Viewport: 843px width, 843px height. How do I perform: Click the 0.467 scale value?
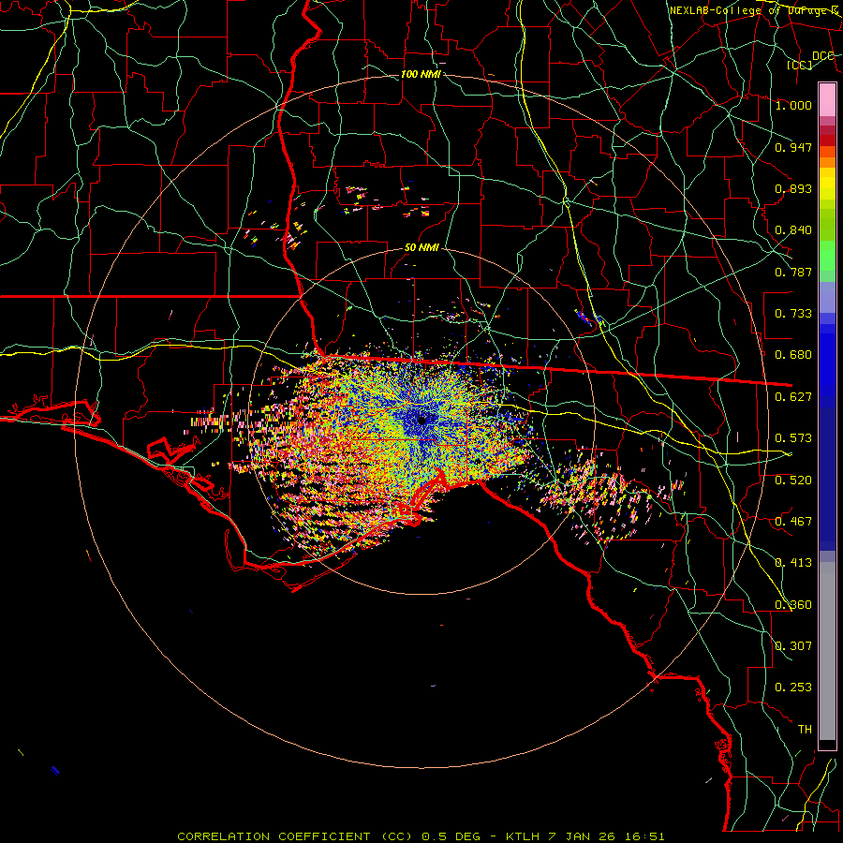click(793, 522)
